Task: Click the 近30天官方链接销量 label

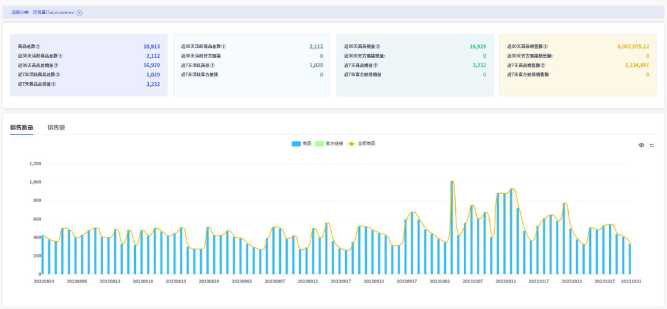Action: 364,56
